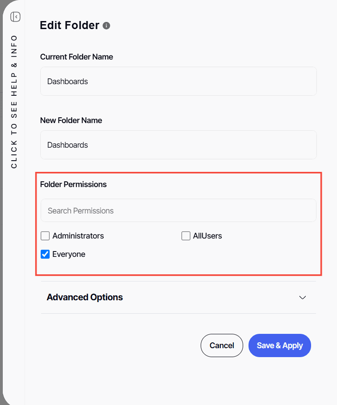Collapse the help panel using the sidebar arrow icon
Viewport: 337px width, 405px height.
tap(15, 17)
